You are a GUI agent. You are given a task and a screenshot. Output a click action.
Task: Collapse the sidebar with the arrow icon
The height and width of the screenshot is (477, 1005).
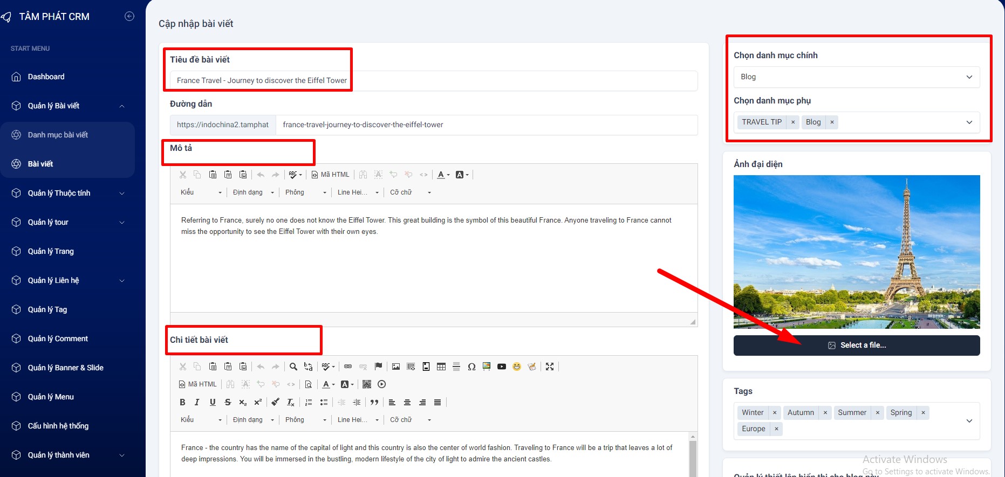129,16
